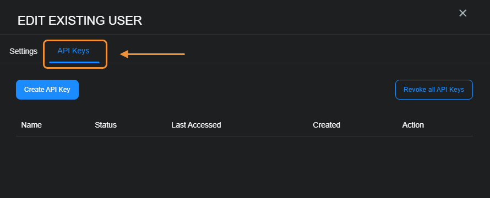Sort the table by Name column
Image resolution: width=490 pixels, height=198 pixels.
(31, 125)
